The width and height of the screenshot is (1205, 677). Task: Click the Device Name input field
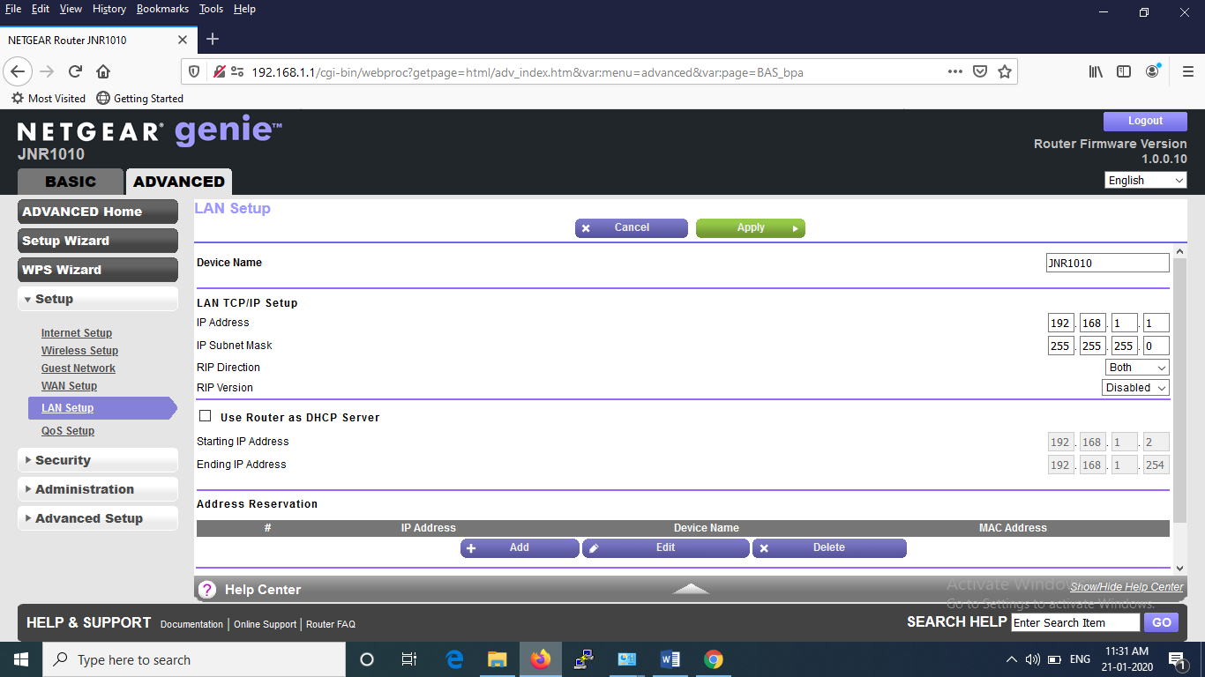[x=1108, y=263]
